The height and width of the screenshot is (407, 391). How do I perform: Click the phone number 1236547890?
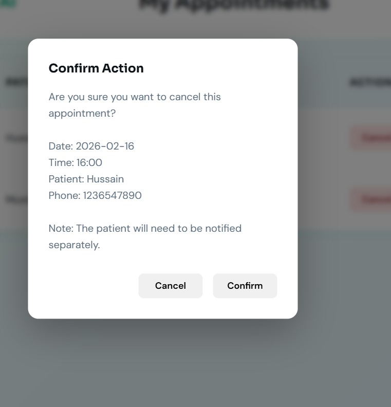click(x=112, y=195)
